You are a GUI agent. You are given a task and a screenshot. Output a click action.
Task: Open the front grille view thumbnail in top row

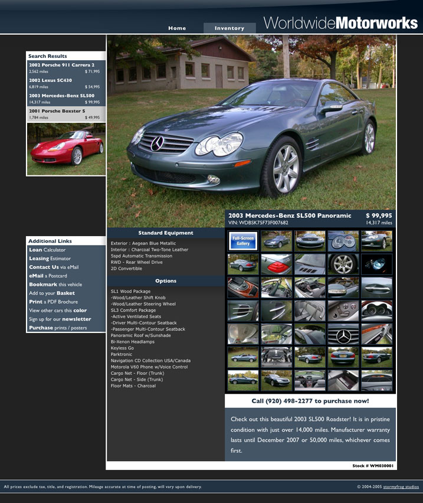(x=310, y=241)
